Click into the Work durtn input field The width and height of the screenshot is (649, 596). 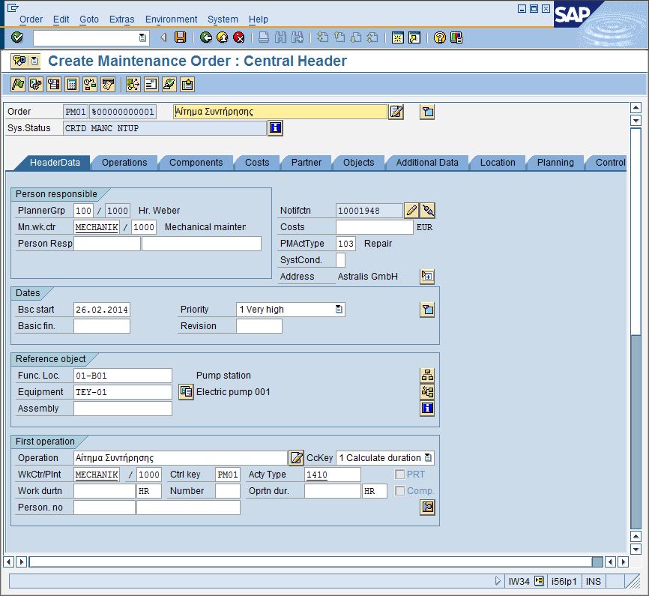(104, 491)
